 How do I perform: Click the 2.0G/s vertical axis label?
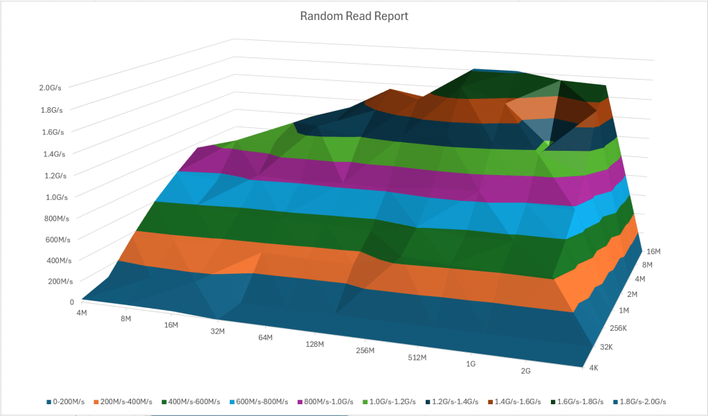pyautogui.click(x=51, y=88)
